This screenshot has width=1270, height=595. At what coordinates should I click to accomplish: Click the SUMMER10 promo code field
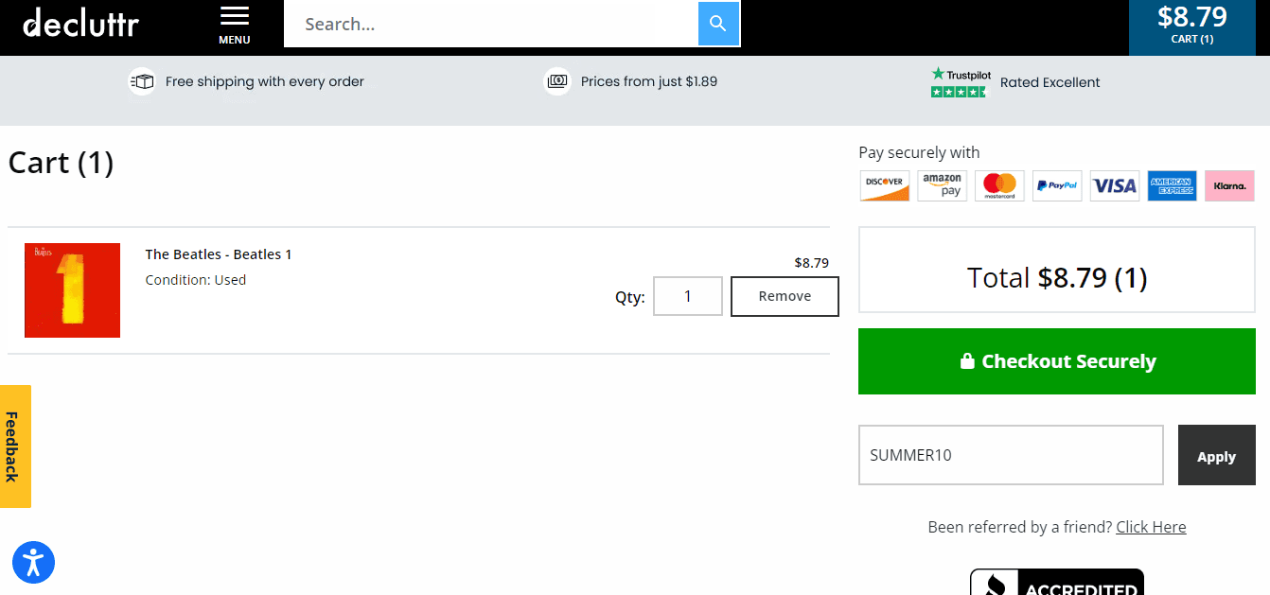click(1011, 455)
